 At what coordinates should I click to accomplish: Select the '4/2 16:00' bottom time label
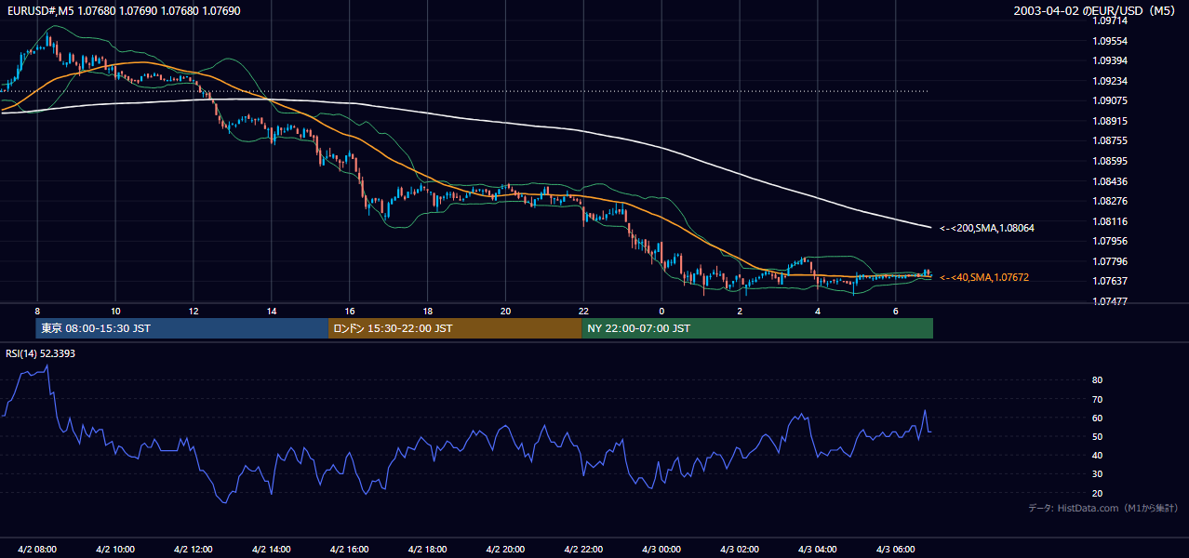350,549
